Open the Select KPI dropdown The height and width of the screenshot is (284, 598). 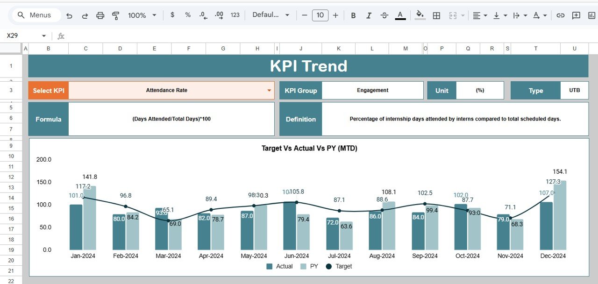269,90
